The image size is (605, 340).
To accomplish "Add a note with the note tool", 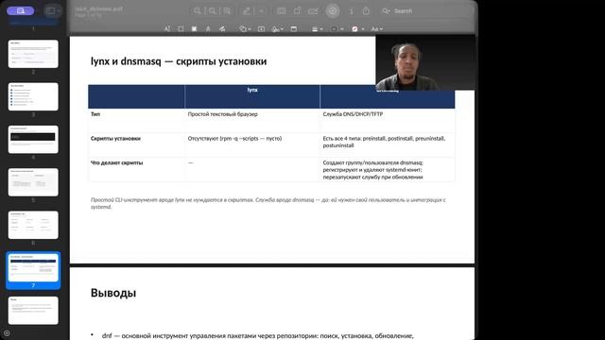I will pyautogui.click(x=294, y=29).
